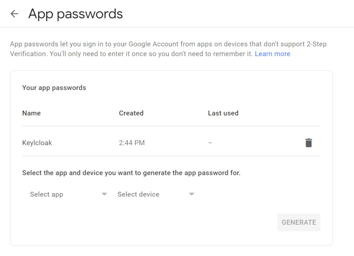This screenshot has width=354, height=256.
Task: Click the arrow beside Select app
Action: pos(104,194)
